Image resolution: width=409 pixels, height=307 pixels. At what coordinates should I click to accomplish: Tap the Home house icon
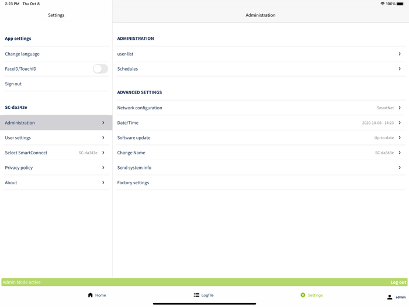point(91,295)
